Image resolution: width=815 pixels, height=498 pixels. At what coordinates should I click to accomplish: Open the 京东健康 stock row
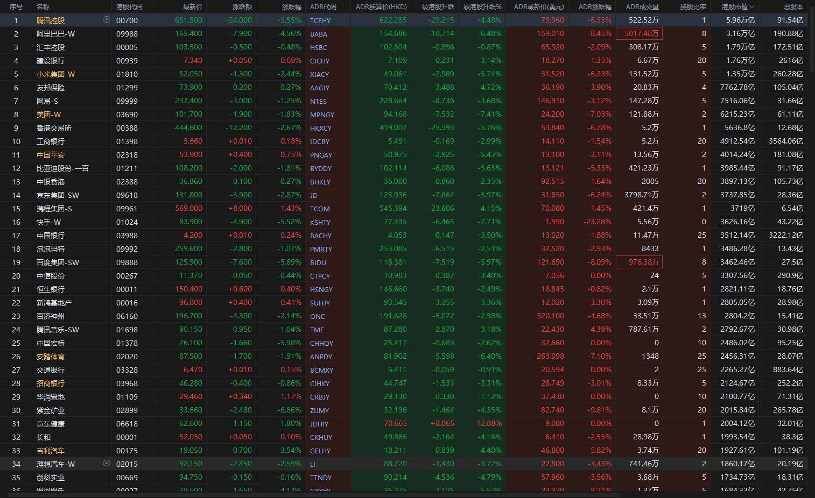coord(51,424)
